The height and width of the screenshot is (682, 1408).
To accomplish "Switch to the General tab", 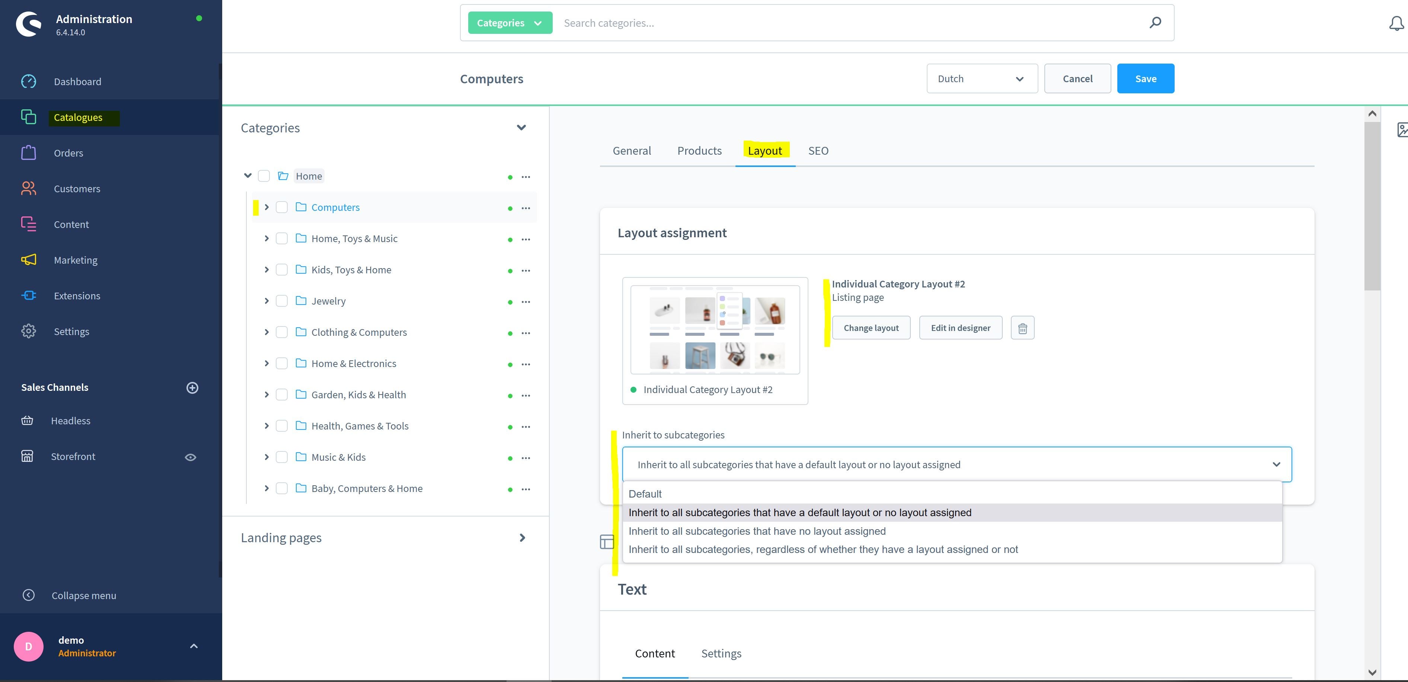I will click(631, 150).
